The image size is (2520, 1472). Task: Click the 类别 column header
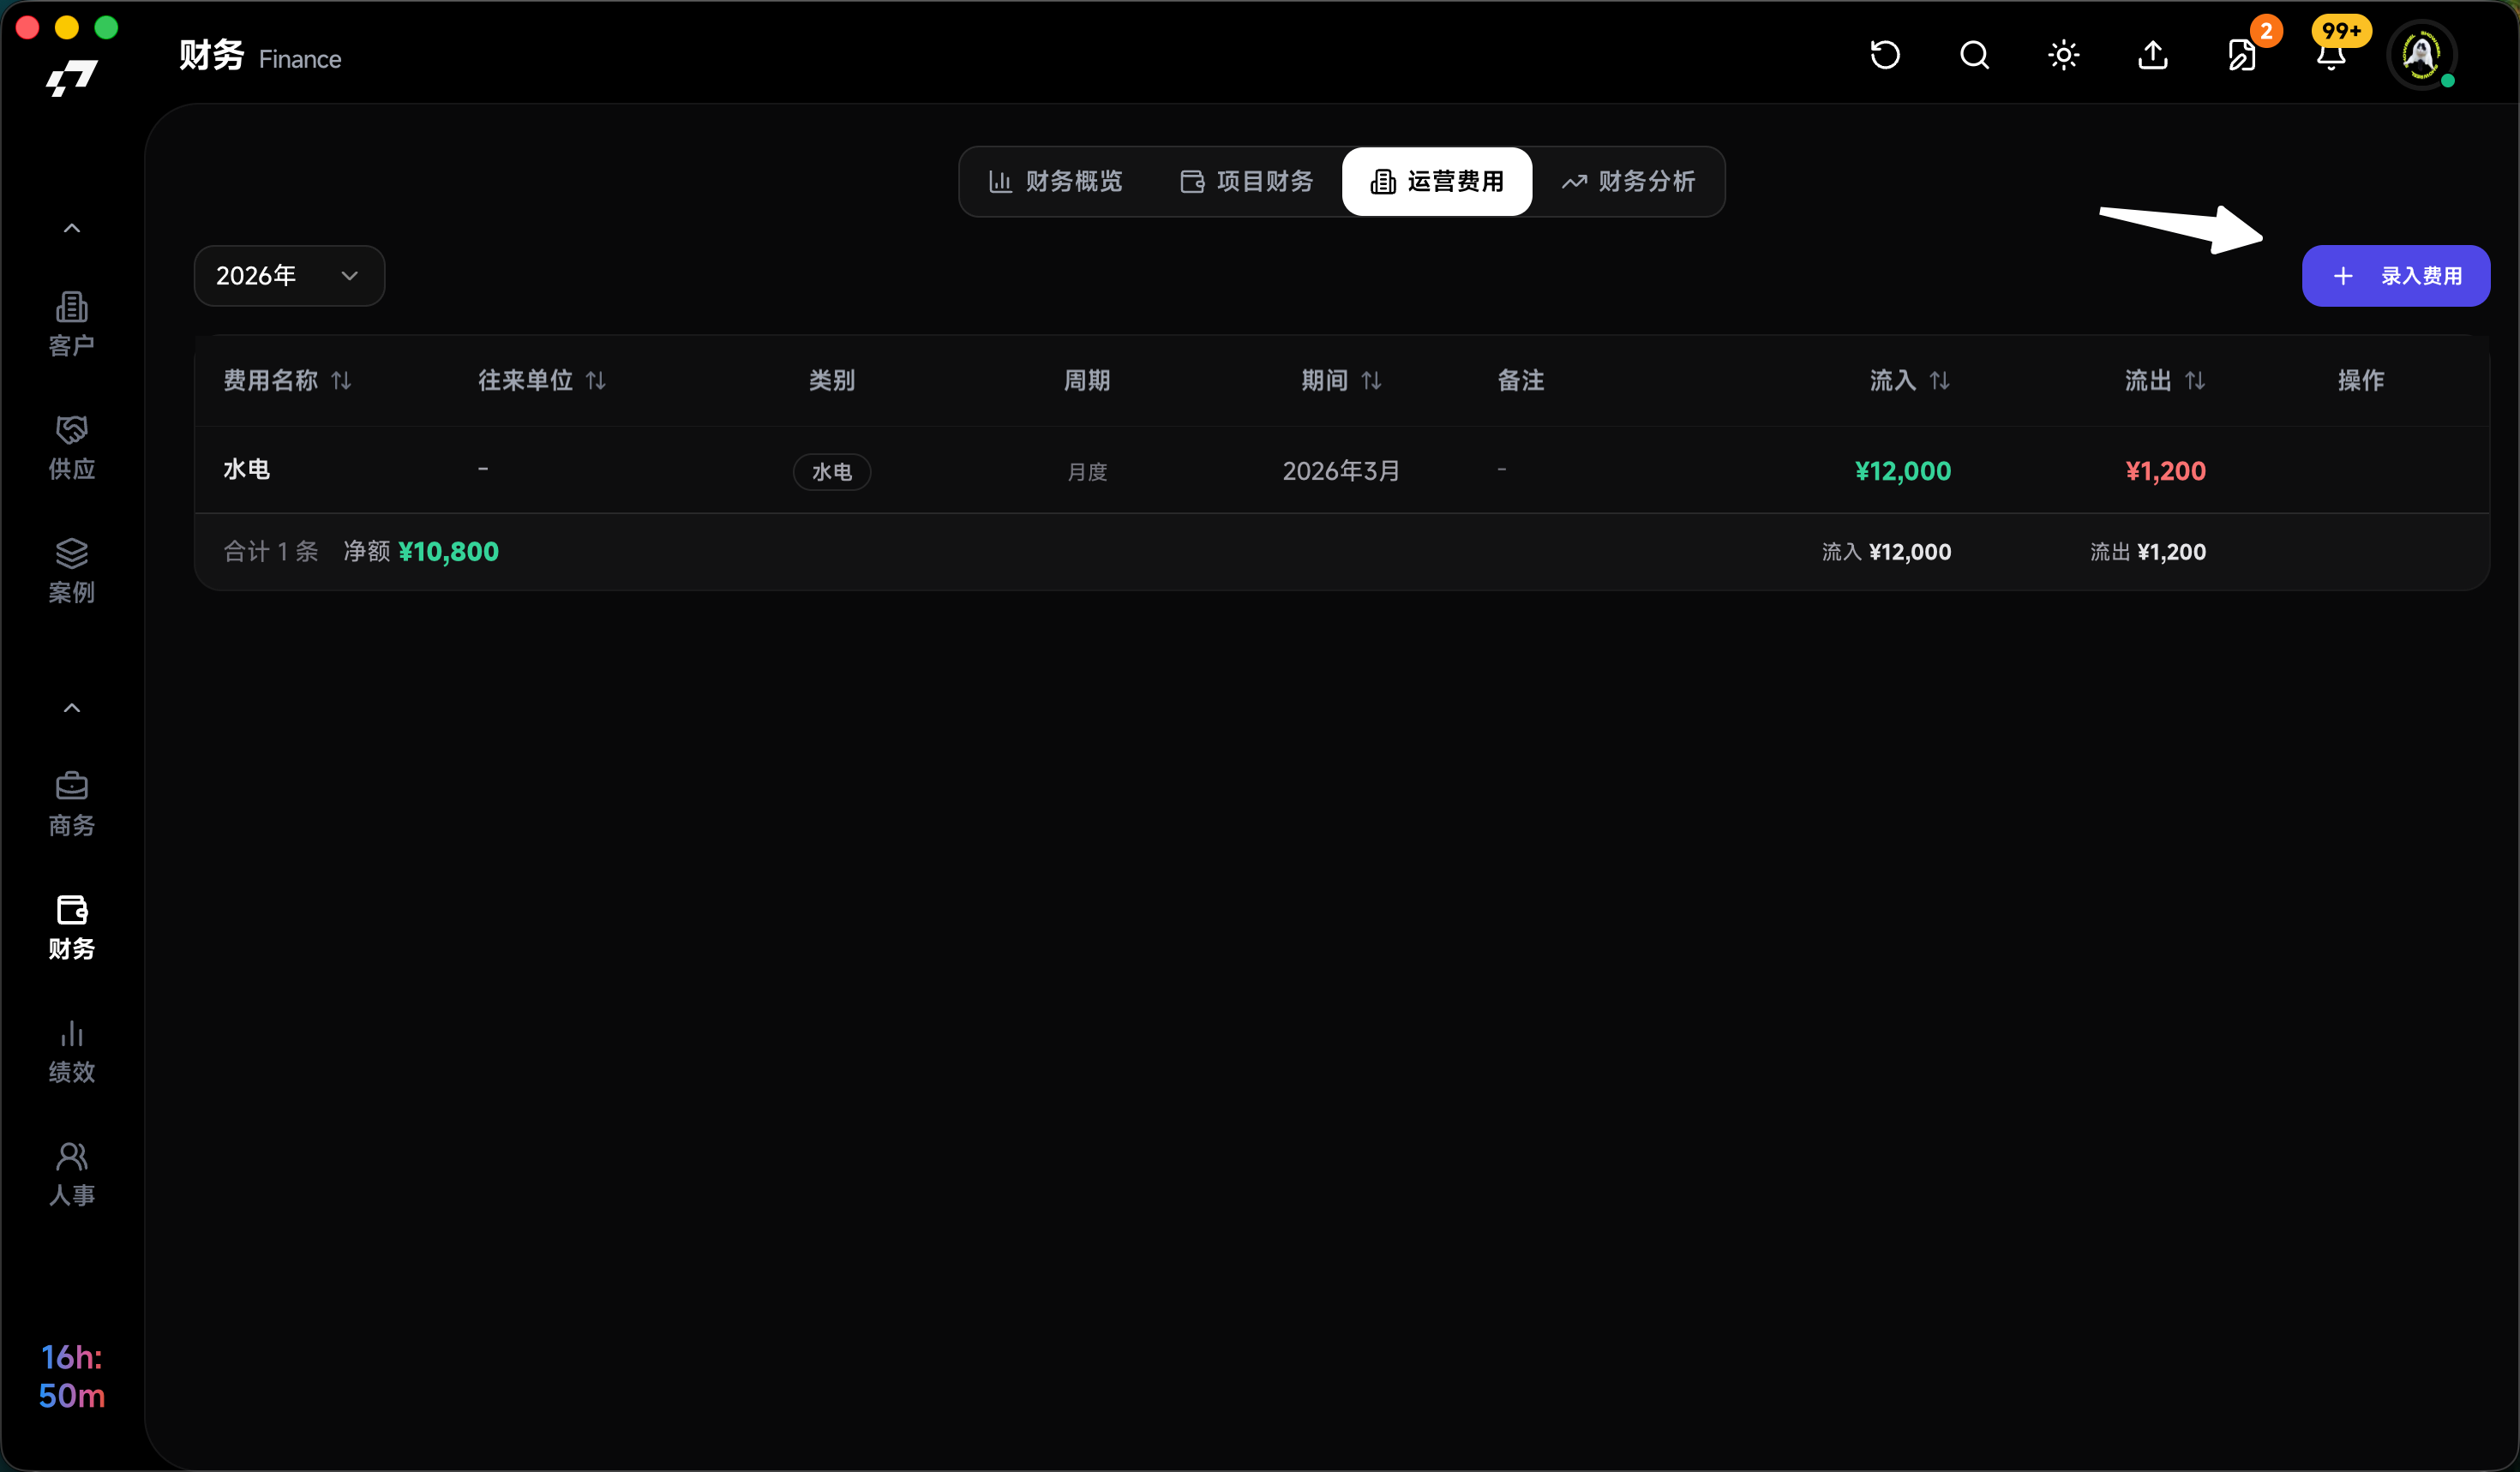(832, 380)
